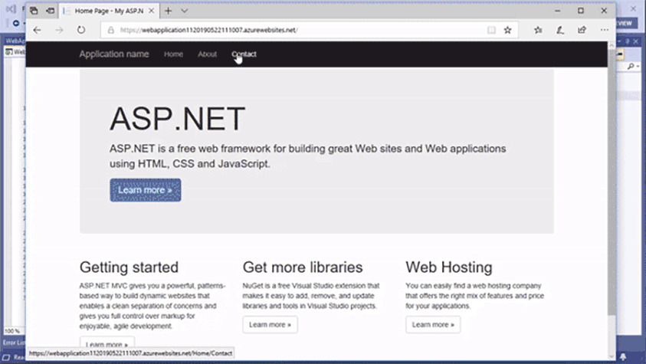Click the Add notes pen icon
The height and width of the screenshot is (364, 646).
561,30
